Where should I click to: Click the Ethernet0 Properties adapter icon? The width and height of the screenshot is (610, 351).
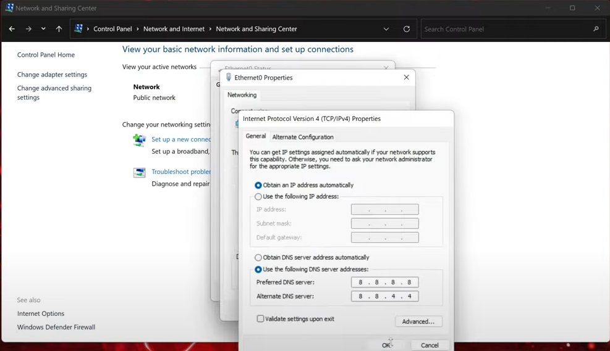[x=228, y=77]
